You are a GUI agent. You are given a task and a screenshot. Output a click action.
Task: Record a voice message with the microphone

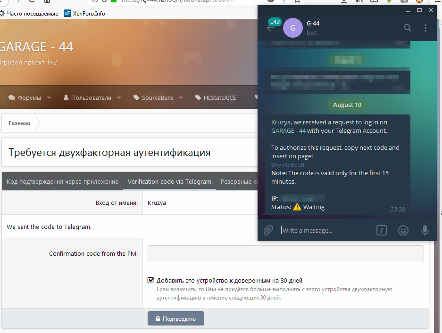click(x=425, y=230)
